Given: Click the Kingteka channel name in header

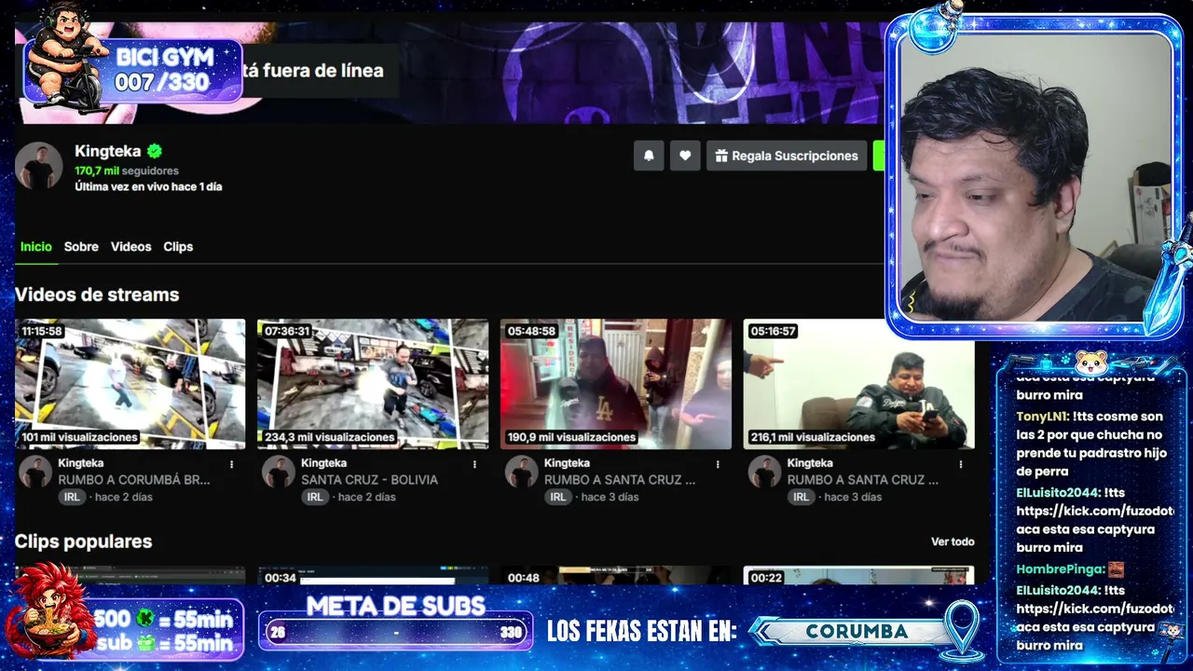Looking at the screenshot, I should click(108, 151).
